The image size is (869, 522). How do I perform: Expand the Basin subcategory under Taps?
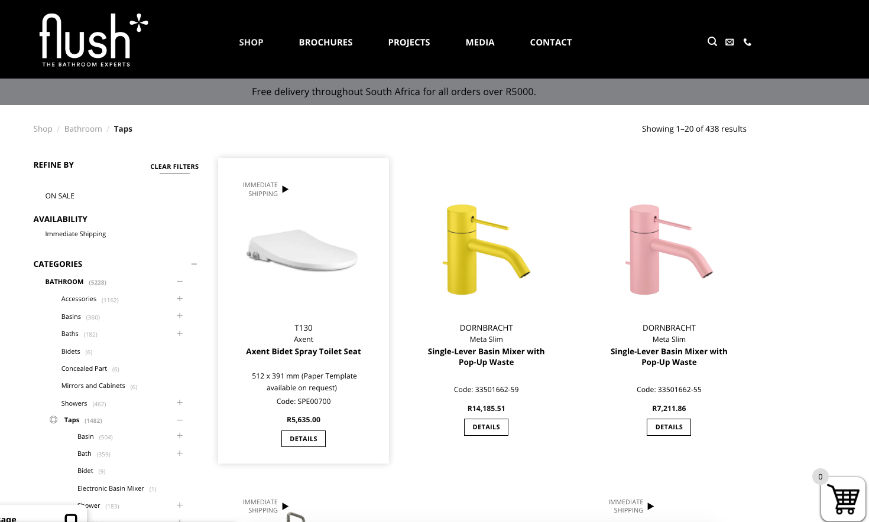point(180,436)
